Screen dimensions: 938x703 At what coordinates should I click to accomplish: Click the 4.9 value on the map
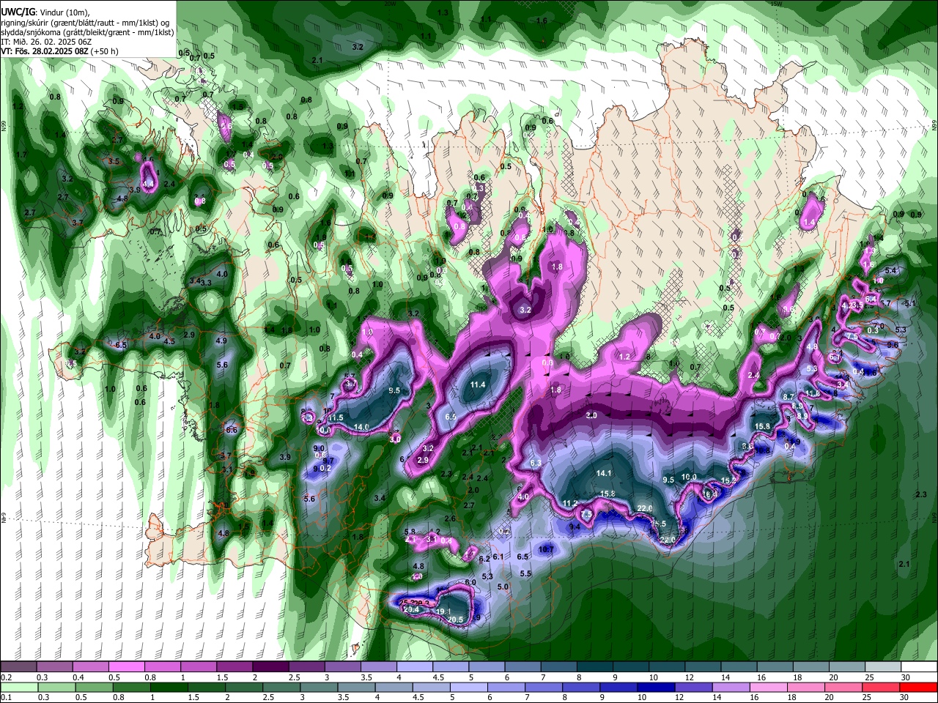click(221, 341)
